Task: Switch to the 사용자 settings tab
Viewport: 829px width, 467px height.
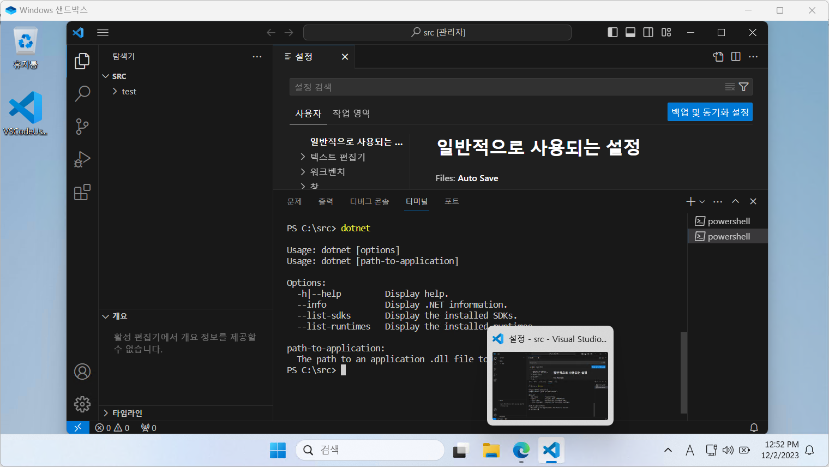Action: (x=308, y=113)
